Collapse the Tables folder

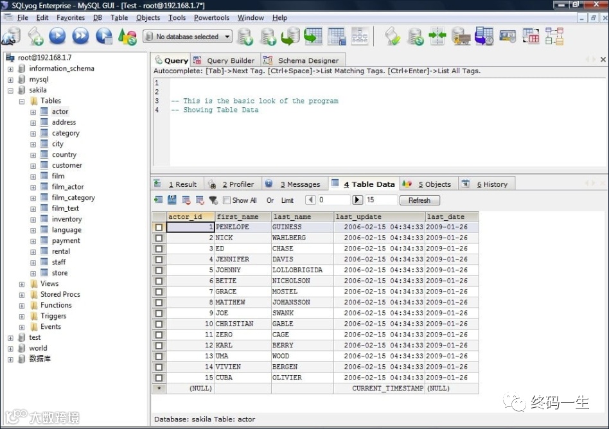pos(22,101)
